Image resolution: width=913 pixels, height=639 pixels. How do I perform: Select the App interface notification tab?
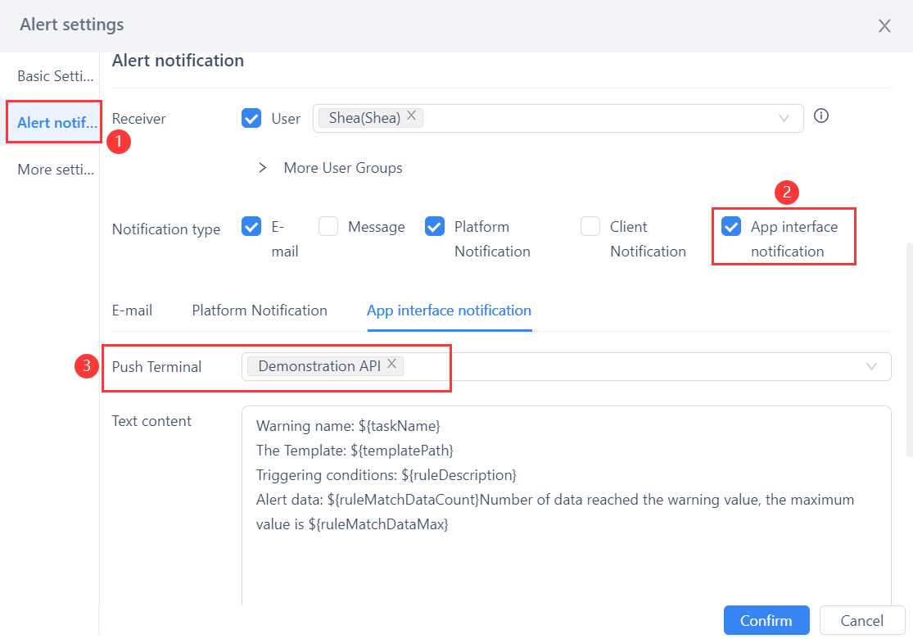(449, 310)
